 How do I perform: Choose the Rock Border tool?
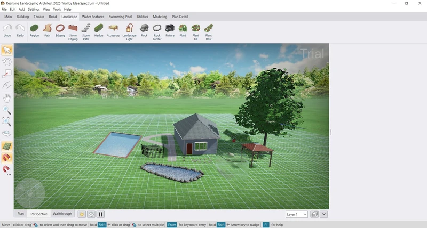pyautogui.click(x=157, y=32)
